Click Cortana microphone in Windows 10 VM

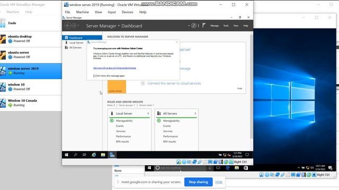[210, 168]
